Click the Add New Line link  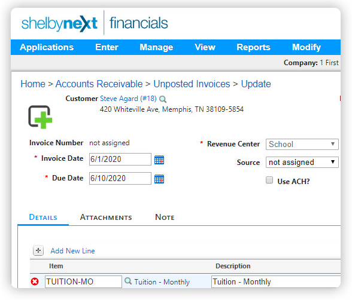coord(72,251)
